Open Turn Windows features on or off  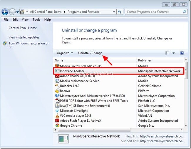pos(29,45)
